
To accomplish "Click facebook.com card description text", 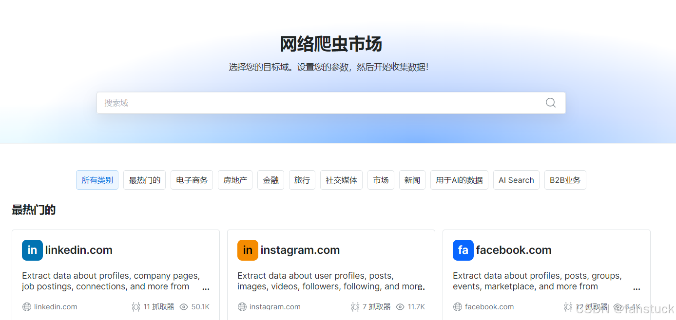I will click(x=537, y=281).
